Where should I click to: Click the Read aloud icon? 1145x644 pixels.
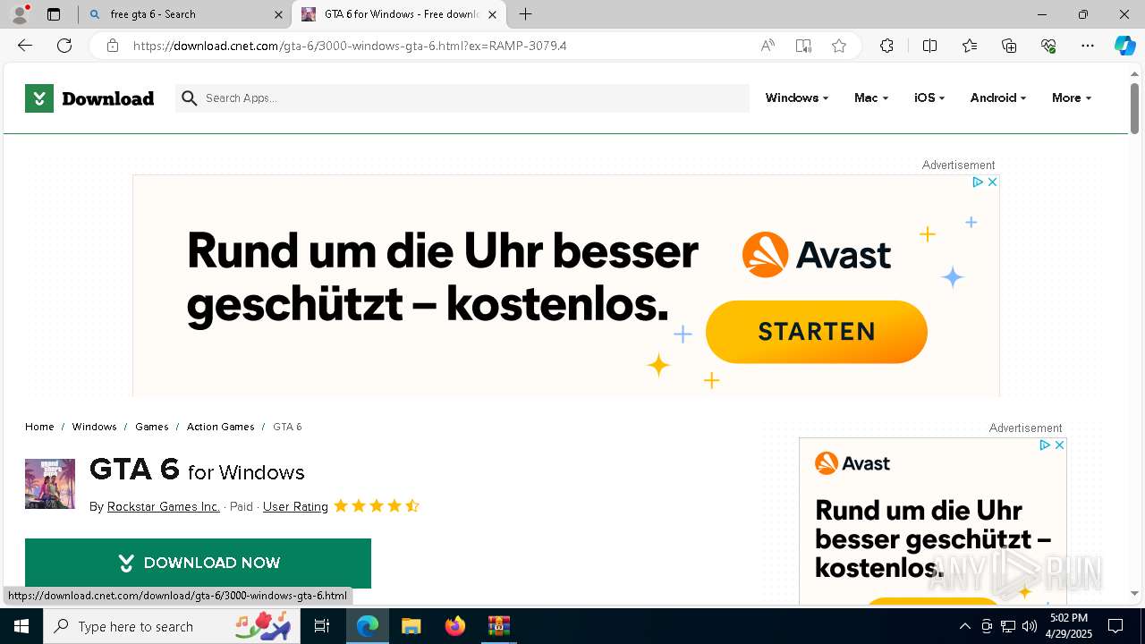click(768, 46)
